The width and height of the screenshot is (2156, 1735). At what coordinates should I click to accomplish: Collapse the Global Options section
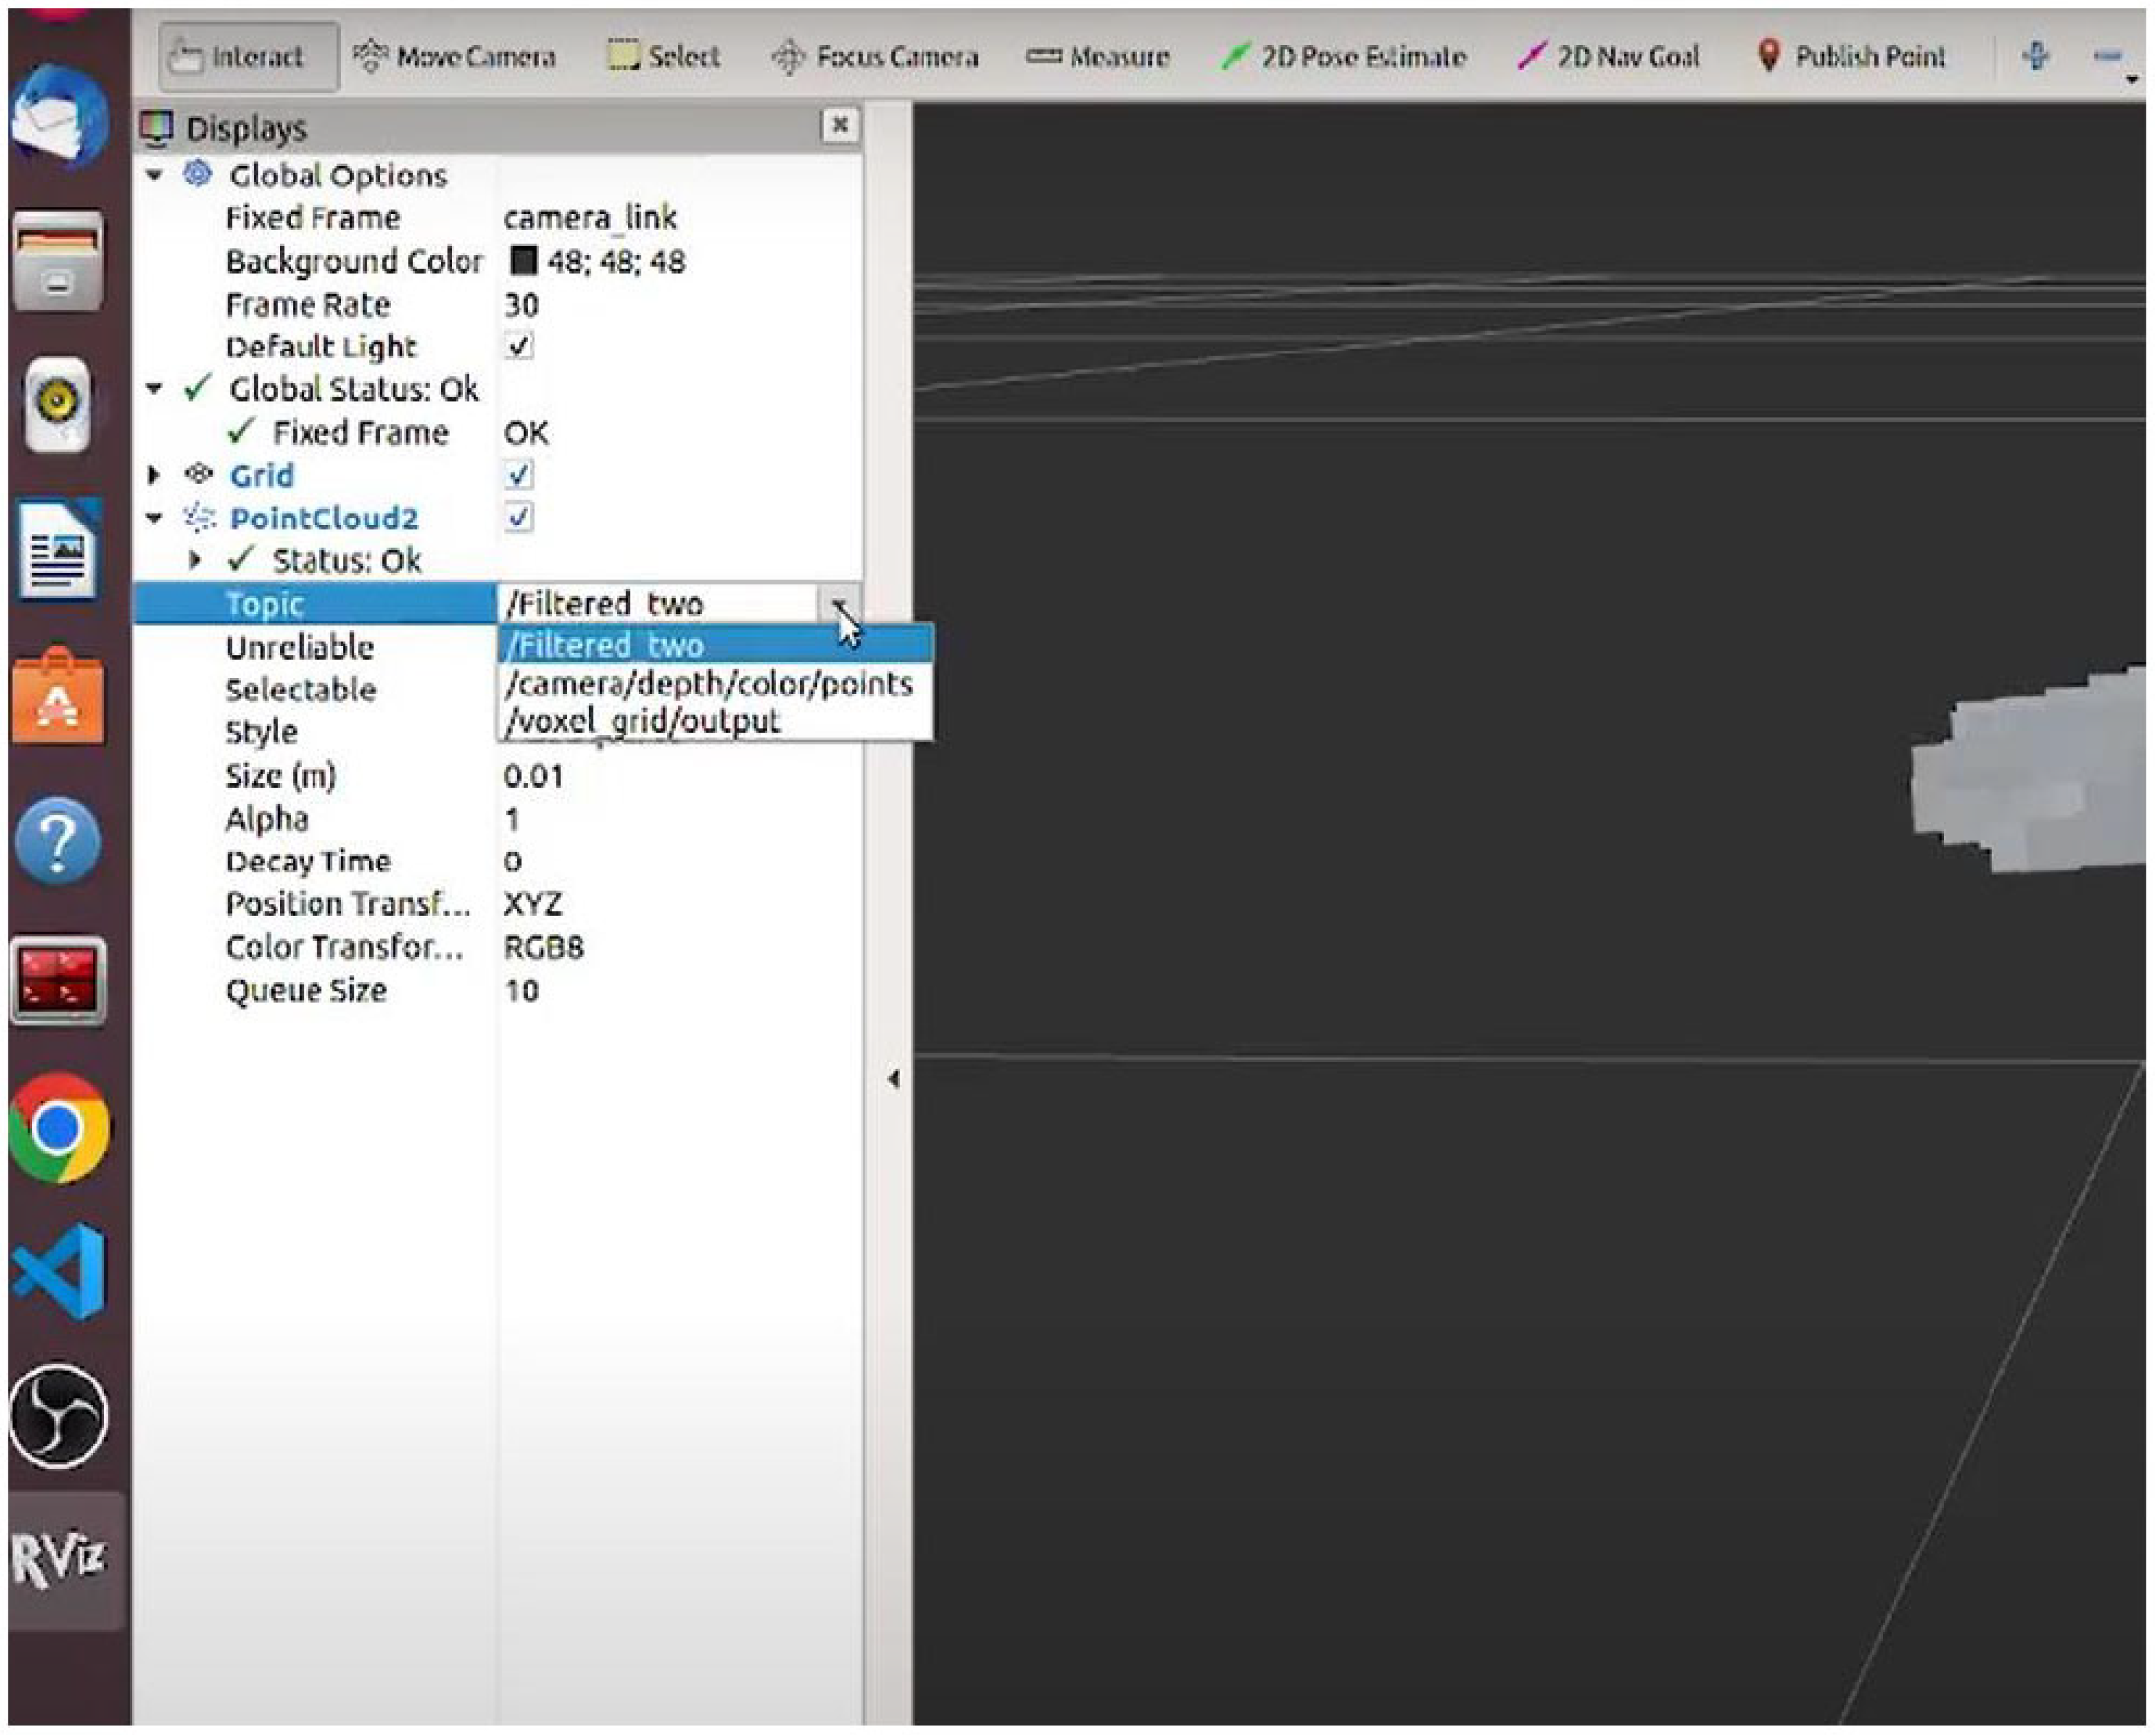(x=154, y=175)
